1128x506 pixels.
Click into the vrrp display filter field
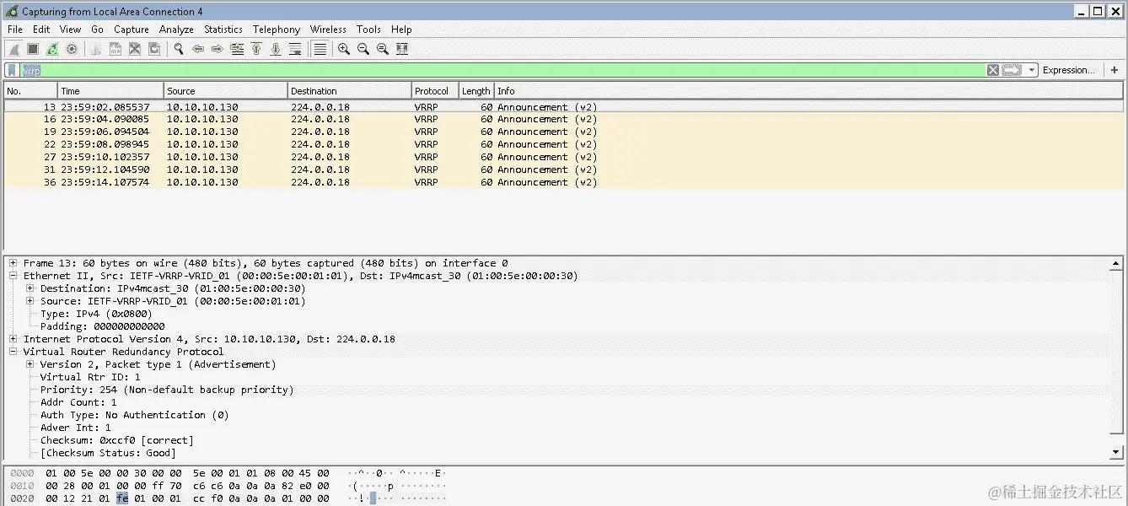pyautogui.click(x=502, y=71)
